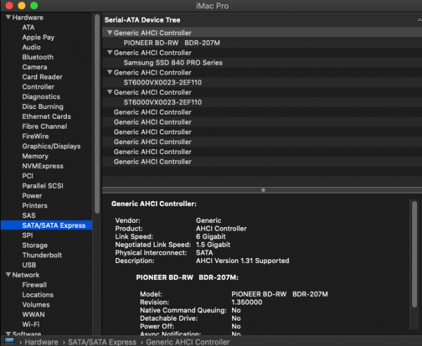
Task: Click Generic AHCI Controller in path bar
Action: (x=188, y=342)
